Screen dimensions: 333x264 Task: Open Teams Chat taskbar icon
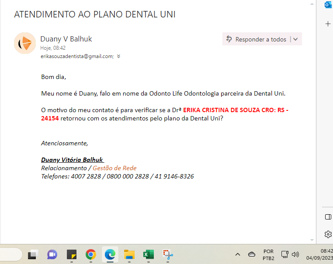[52, 254]
